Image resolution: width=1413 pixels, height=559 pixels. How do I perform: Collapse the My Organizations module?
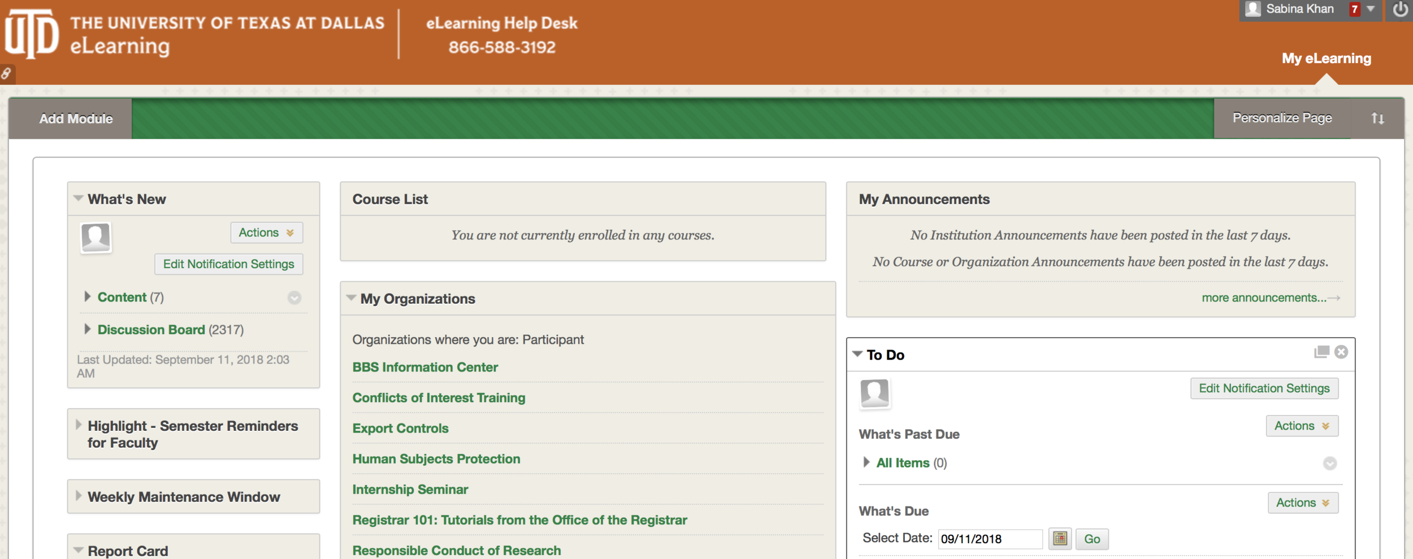click(x=351, y=298)
